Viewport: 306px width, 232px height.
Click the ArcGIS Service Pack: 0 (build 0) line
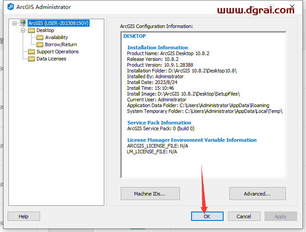[x=161, y=128]
